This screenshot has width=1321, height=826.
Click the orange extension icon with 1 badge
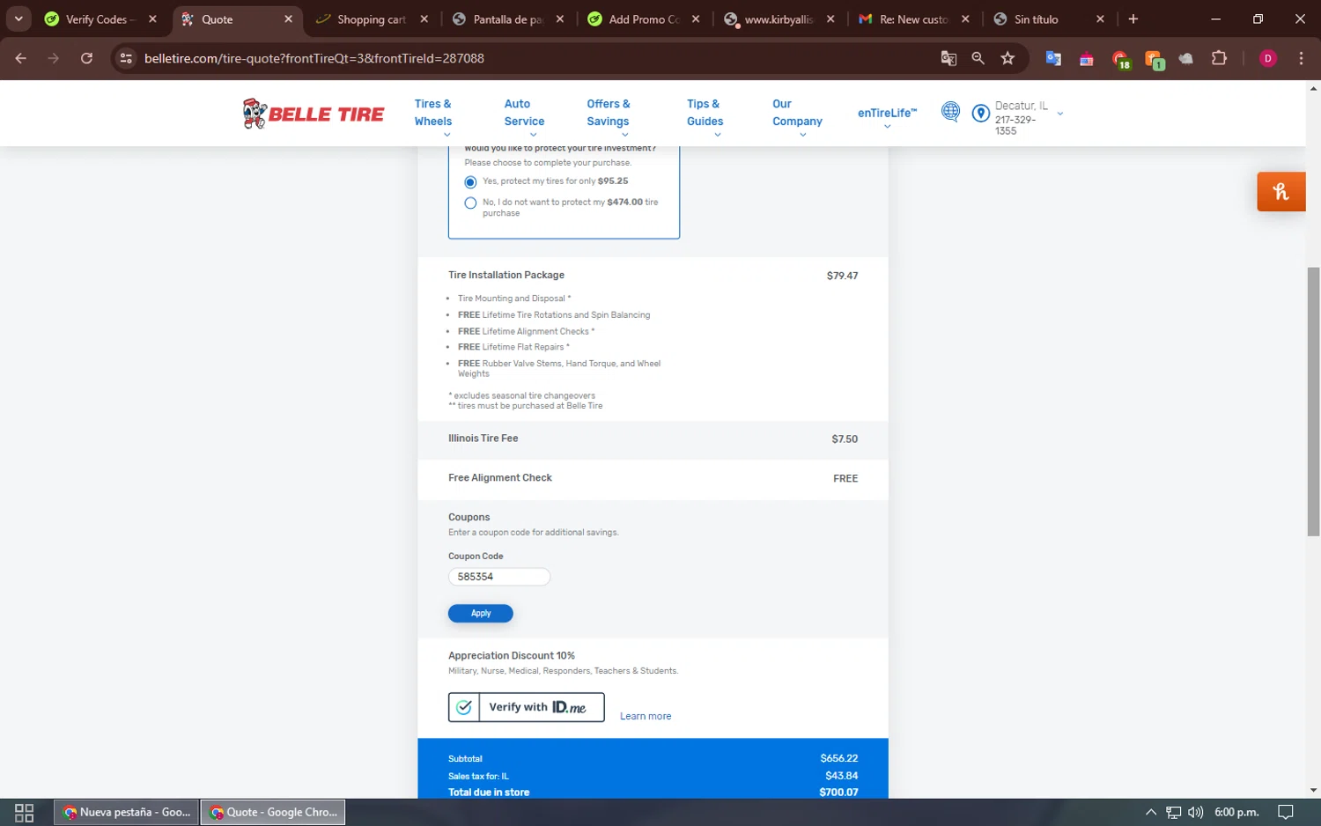click(x=1155, y=60)
